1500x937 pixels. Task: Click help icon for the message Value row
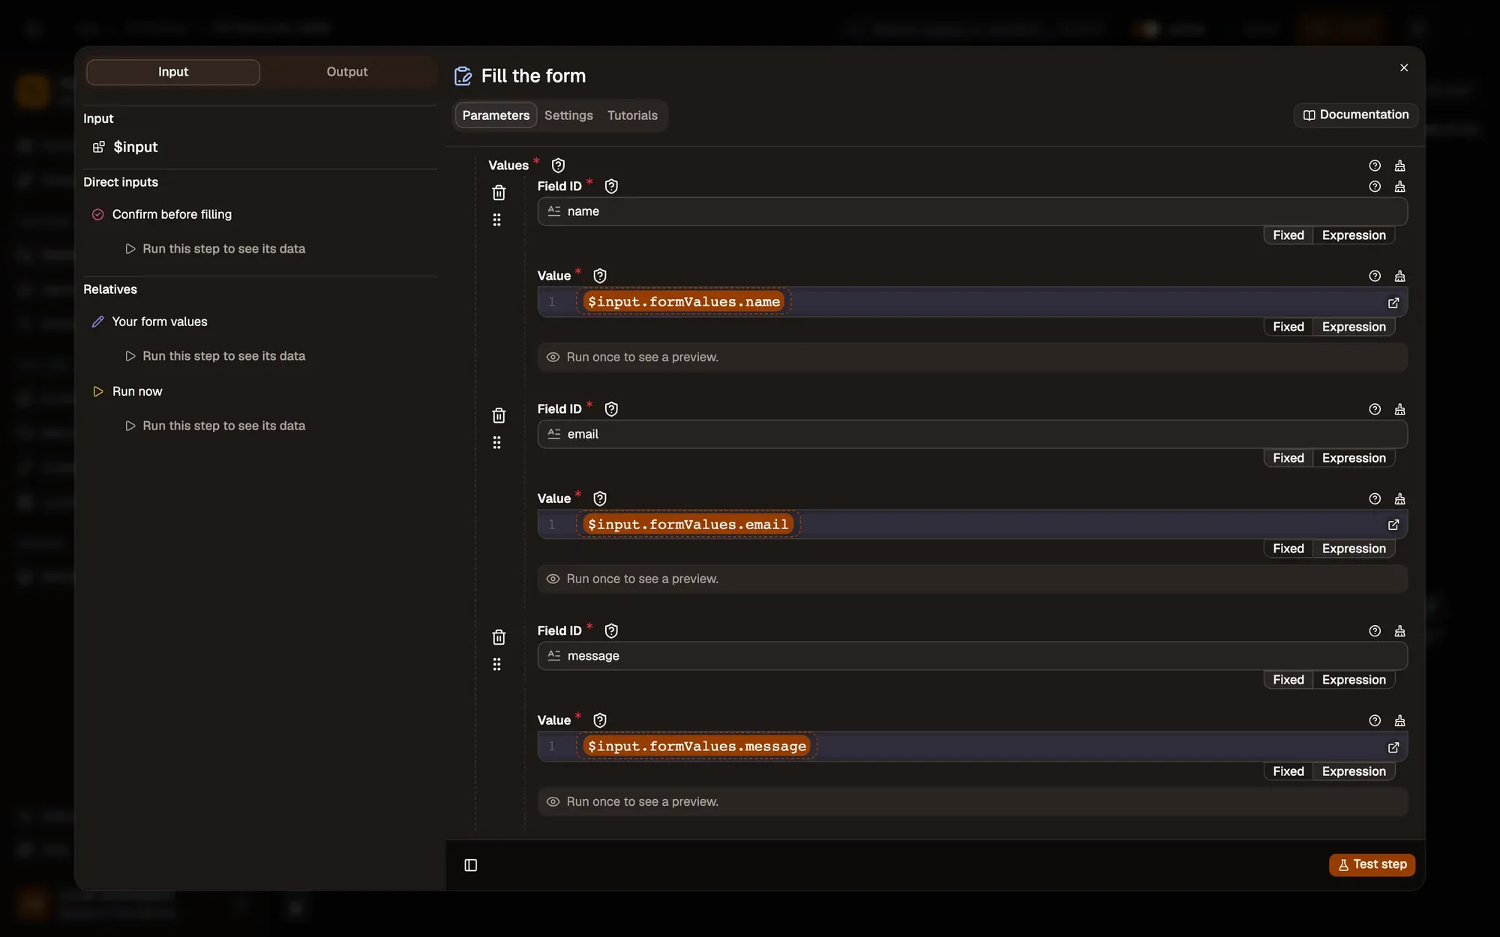coord(1375,720)
